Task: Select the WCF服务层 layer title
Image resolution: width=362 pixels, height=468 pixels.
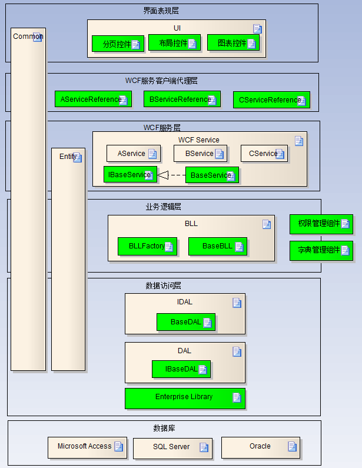Action: 162,128
